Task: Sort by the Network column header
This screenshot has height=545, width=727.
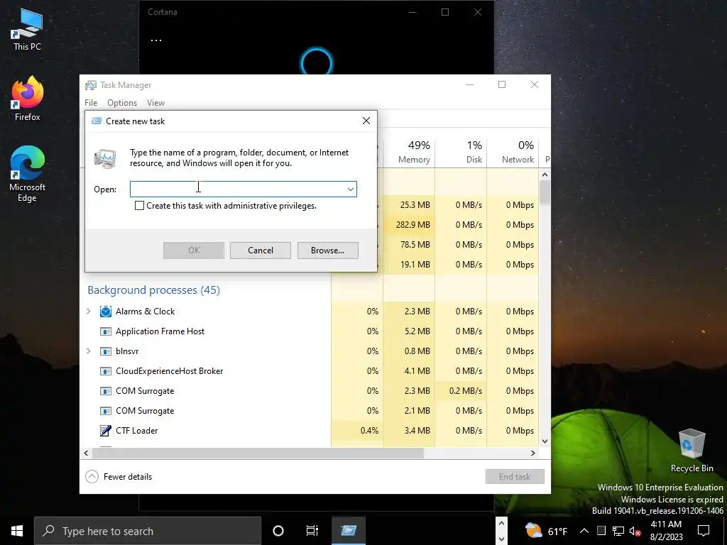Action: 513,152
